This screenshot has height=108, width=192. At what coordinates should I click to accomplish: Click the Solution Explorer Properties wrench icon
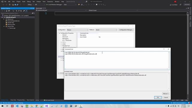click(x=24, y=11)
